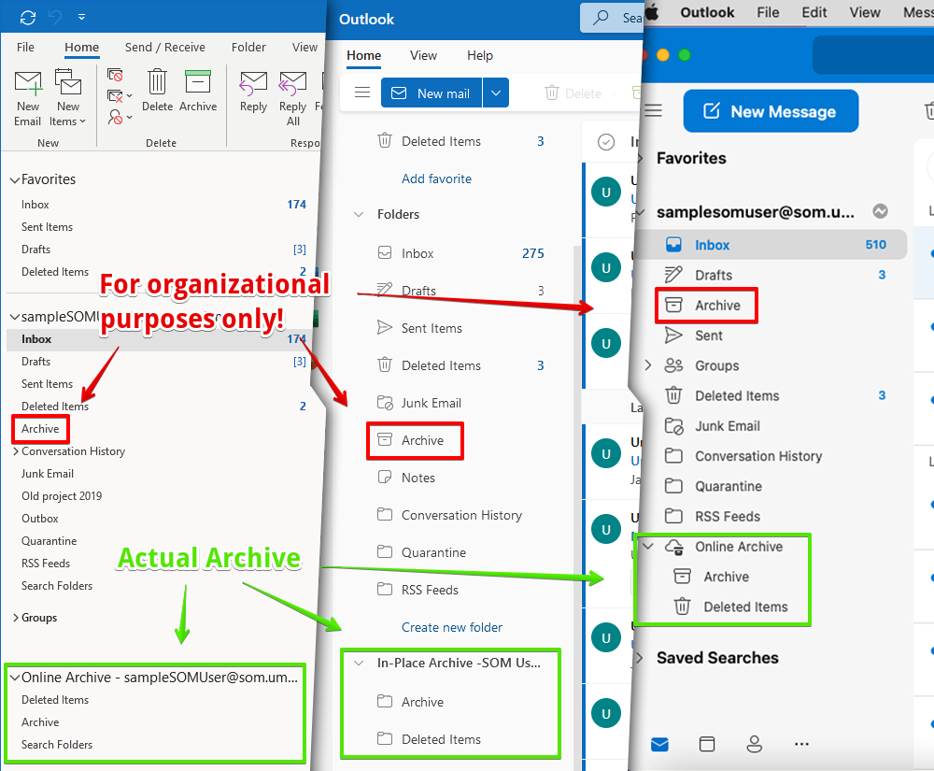934x771 pixels.
Task: Click the Archive button in the ribbon's Delete group
Action: coord(198,93)
